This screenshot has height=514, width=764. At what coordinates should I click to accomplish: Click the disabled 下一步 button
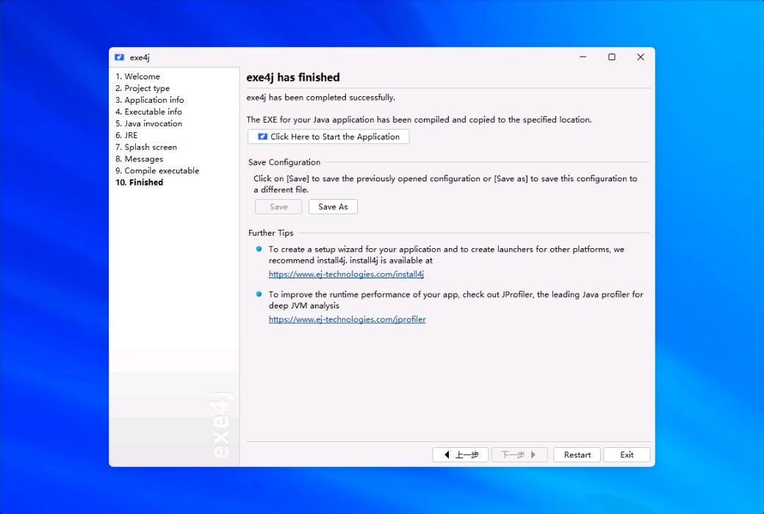[x=519, y=455]
